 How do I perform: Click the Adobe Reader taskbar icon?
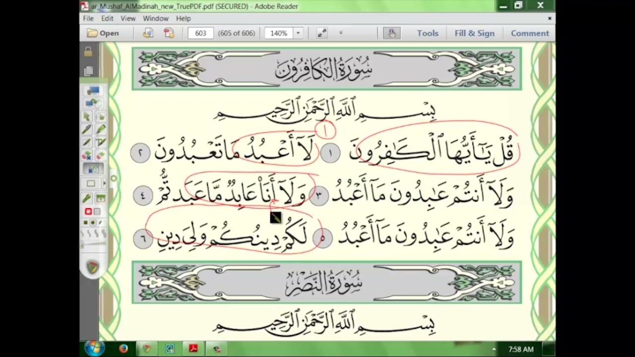[193, 349]
